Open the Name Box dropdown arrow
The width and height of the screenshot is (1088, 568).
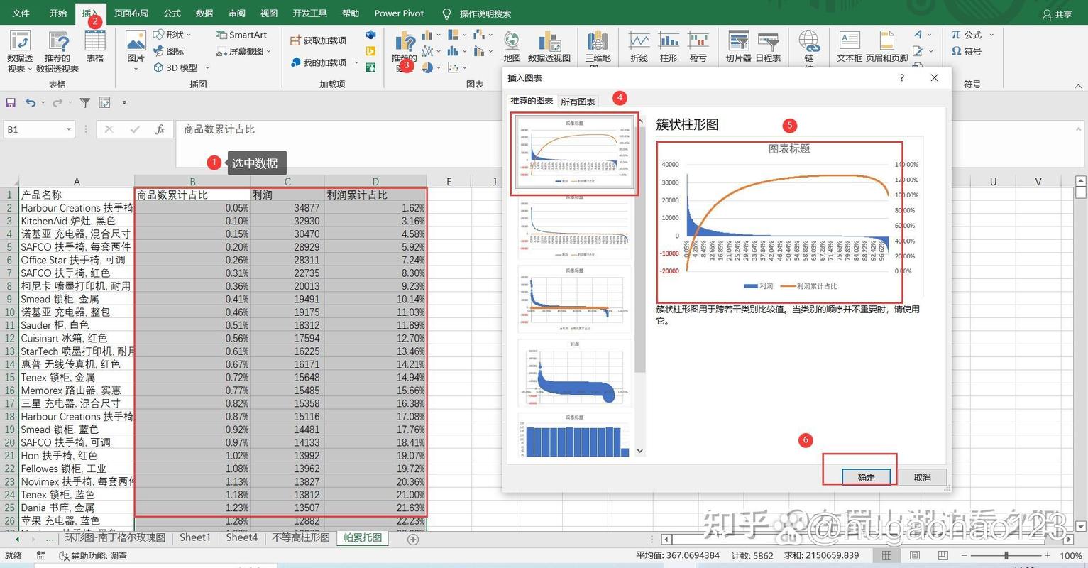69,129
